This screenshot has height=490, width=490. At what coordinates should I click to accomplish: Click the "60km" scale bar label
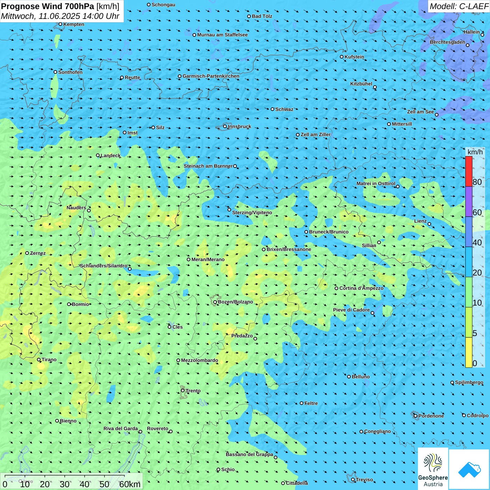click(130, 484)
